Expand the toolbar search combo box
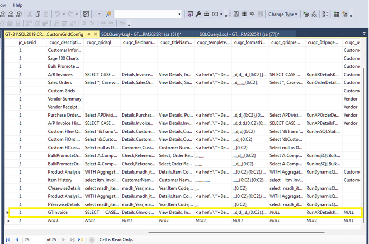369x244 pixels. [x=179, y=15]
